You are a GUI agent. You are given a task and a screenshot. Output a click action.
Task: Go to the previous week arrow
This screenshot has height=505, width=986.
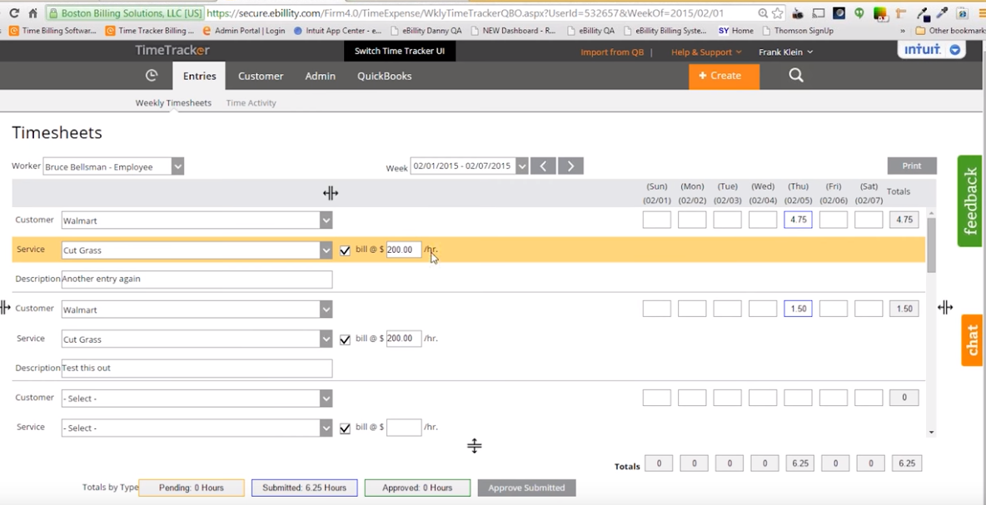(x=543, y=166)
